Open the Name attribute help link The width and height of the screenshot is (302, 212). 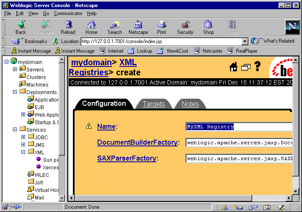(106, 126)
